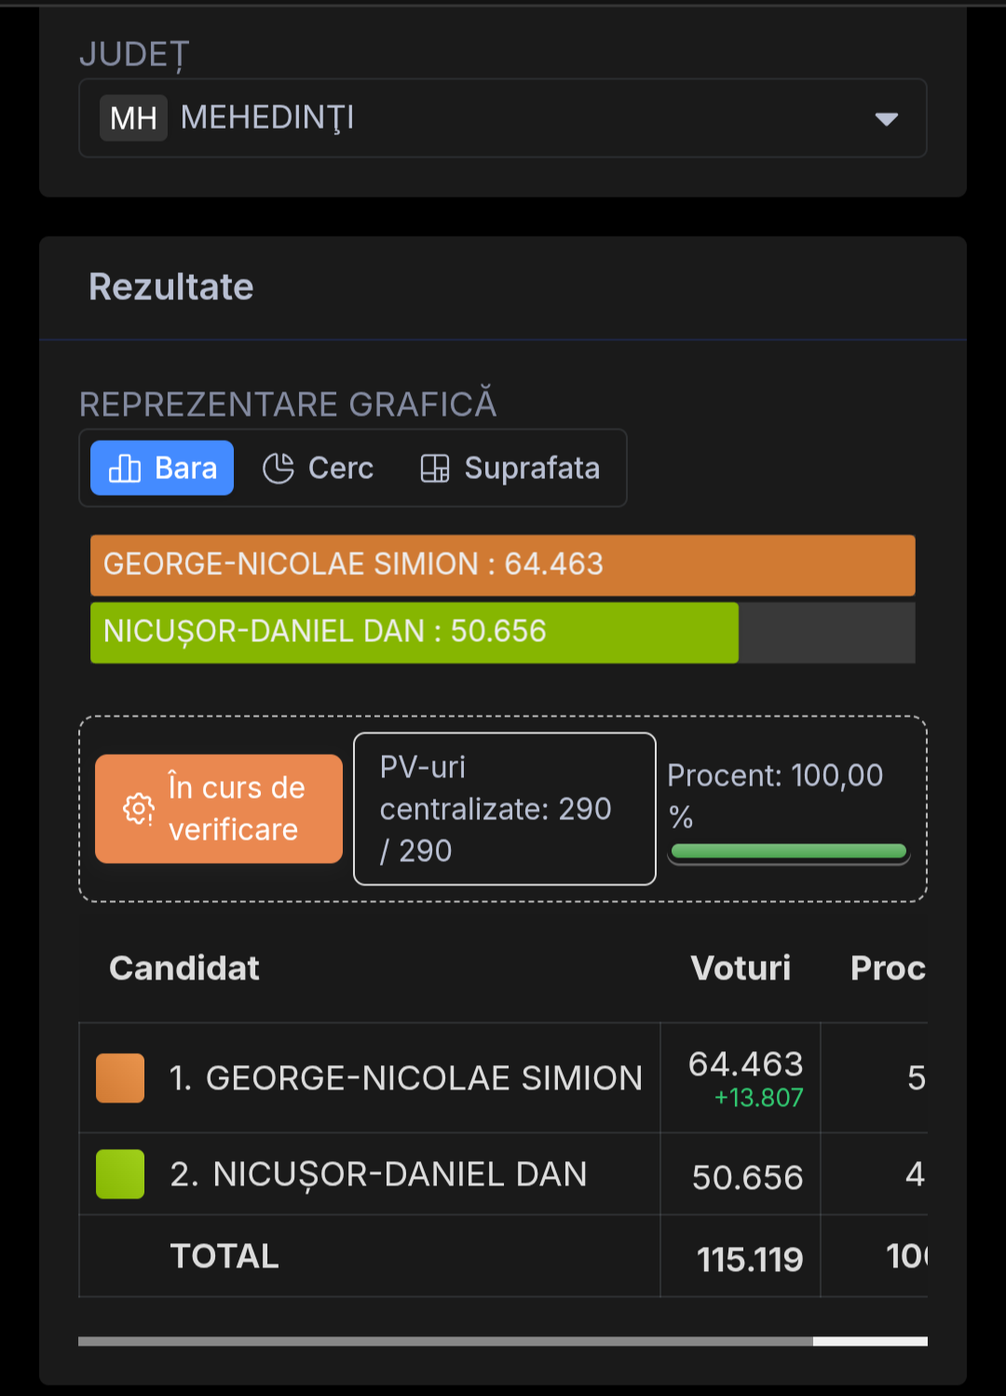This screenshot has width=1006, height=1396.
Task: Click the orange Simion result bar
Action: [x=503, y=565]
